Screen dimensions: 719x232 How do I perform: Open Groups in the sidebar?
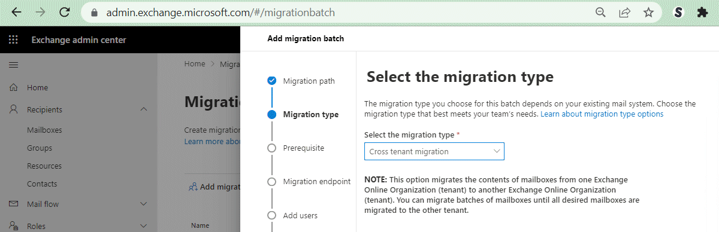point(40,148)
